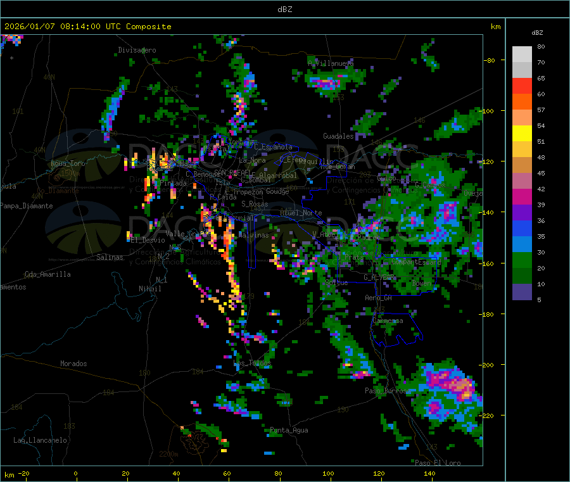Click the Salinas map label
The image size is (570, 482).
(110, 257)
